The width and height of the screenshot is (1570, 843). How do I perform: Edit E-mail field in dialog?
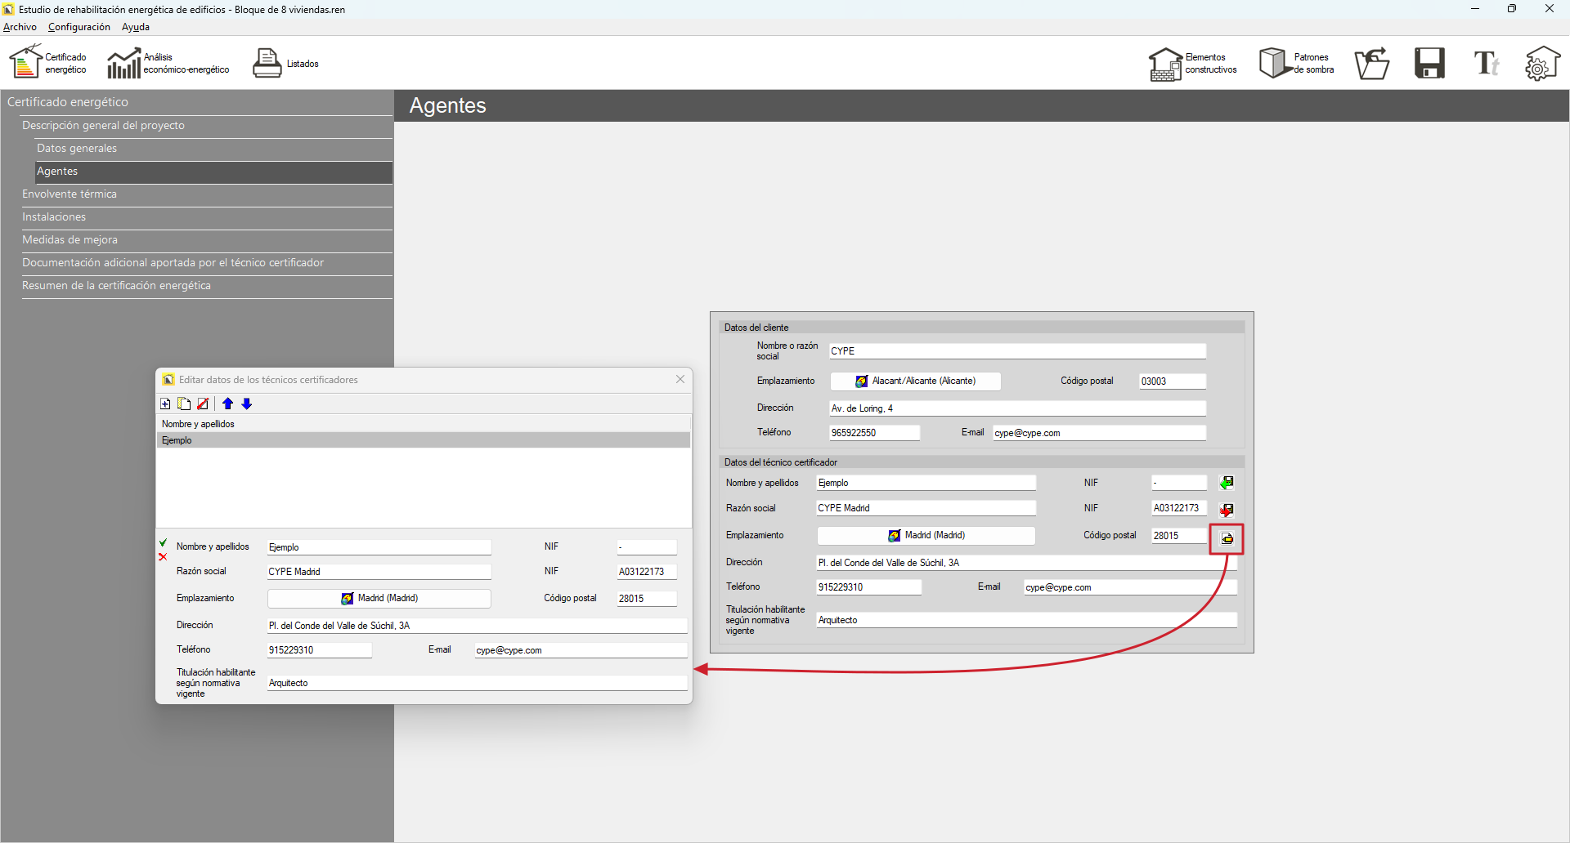pos(581,650)
